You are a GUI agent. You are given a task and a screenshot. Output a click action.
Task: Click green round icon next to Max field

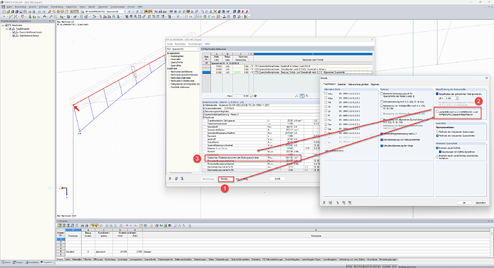point(255,96)
